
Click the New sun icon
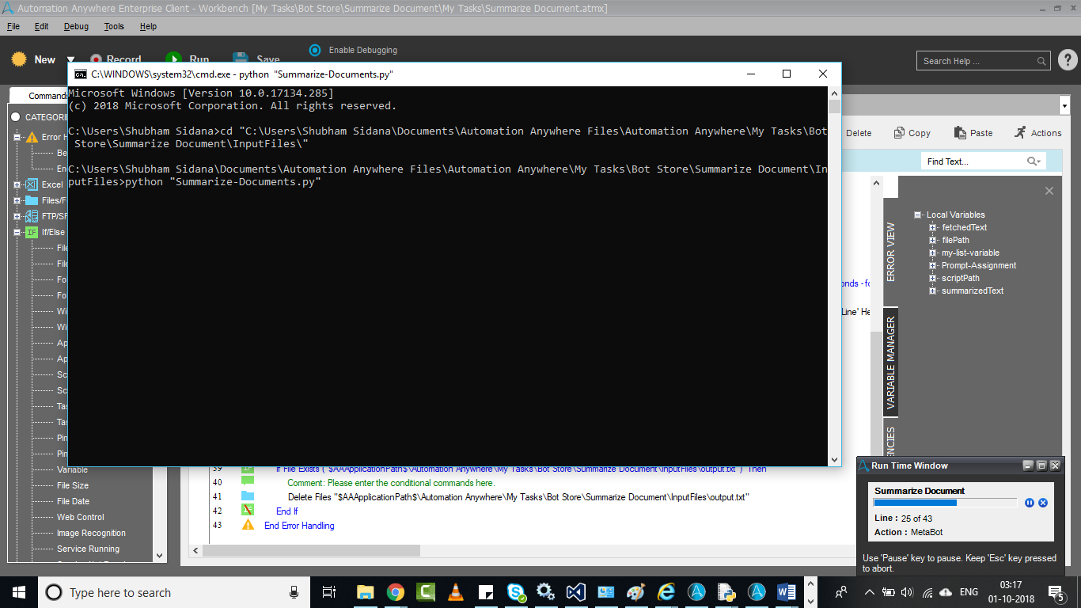[x=19, y=59]
